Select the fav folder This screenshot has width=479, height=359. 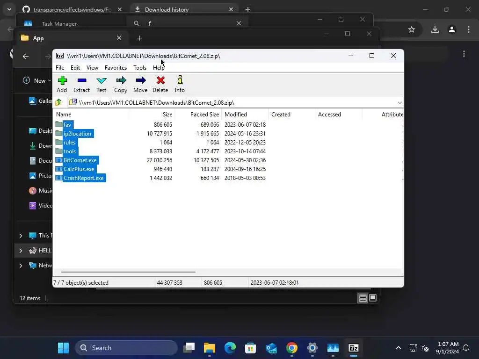point(67,124)
